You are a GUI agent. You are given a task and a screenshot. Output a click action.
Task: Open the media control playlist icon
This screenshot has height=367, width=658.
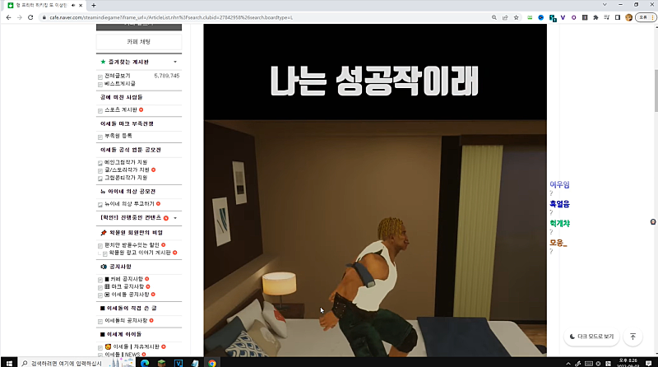[606, 17]
